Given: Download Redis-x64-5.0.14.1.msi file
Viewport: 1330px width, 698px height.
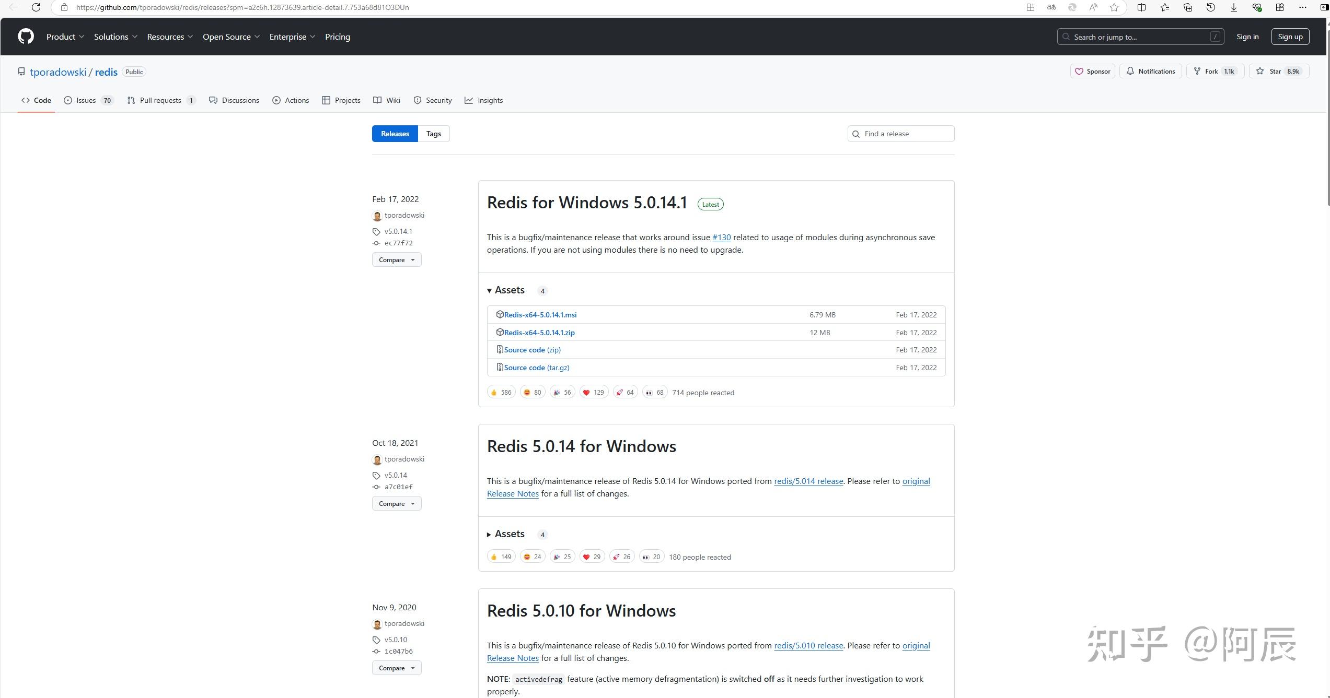Looking at the screenshot, I should pos(540,315).
